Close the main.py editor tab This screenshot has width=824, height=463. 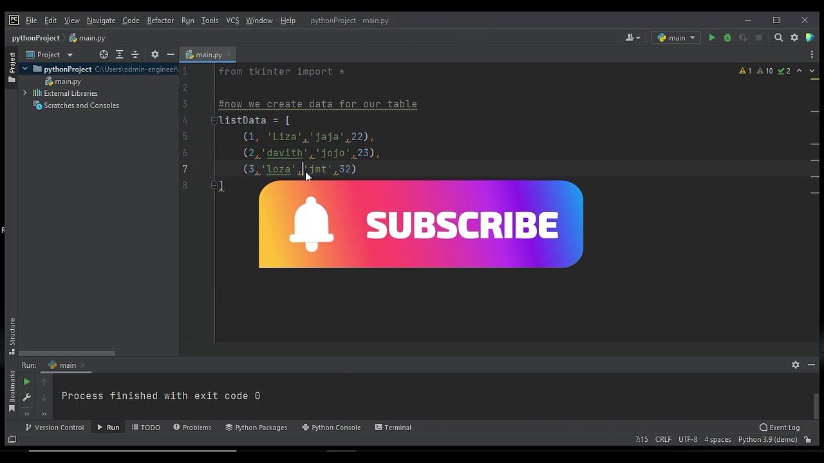click(230, 55)
